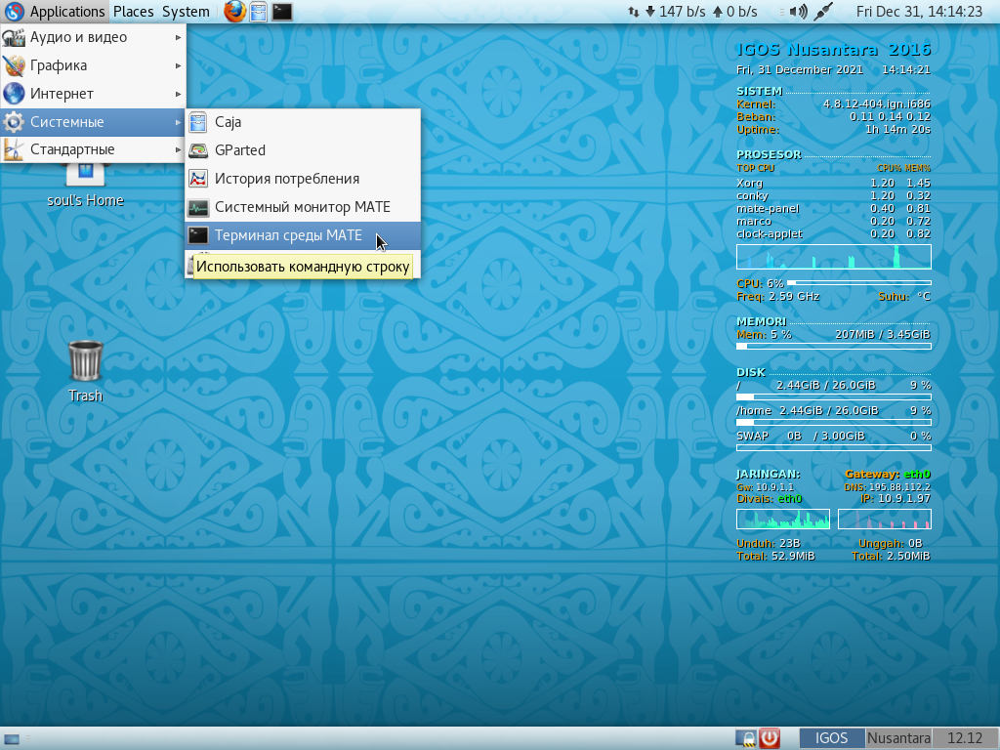Click the Системные gear icon
1000x750 pixels.
click(x=14, y=122)
